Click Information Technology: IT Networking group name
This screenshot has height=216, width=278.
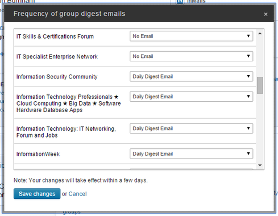point(66,132)
